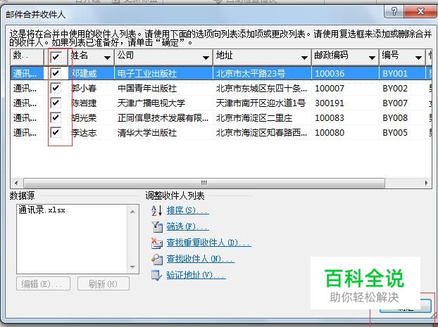This screenshot has height=327, width=438.
Task: Click the postal code 100083
Action: 330,117
